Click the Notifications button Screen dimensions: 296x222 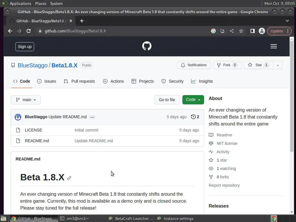click(193, 65)
